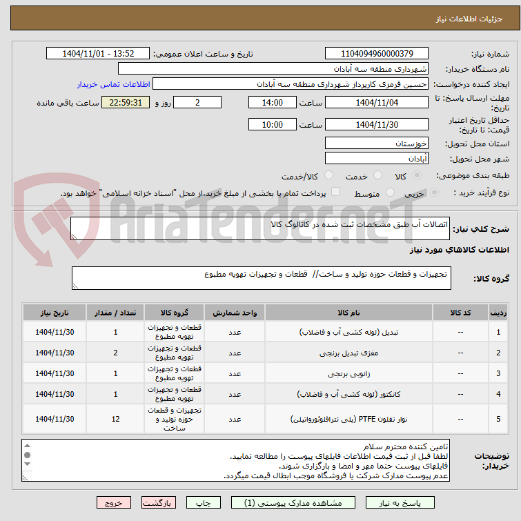Click the 10:00 validity time field
Viewport: 521px width, 521px height.
point(272,125)
